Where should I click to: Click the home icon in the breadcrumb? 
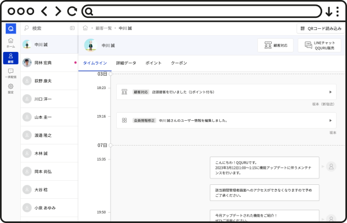tap(85, 28)
